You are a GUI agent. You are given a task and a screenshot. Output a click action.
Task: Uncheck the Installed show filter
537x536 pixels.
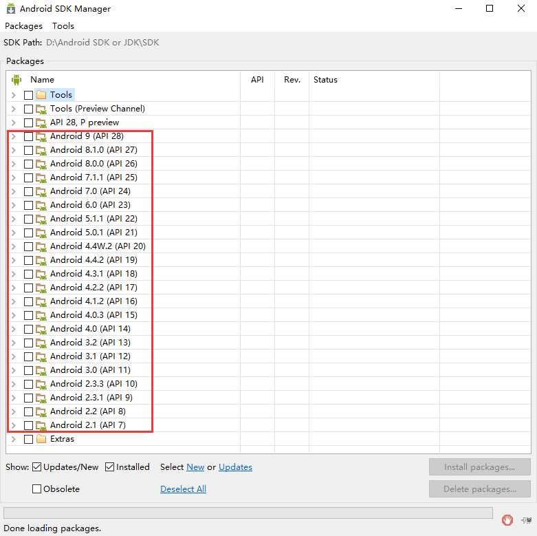[x=109, y=467]
